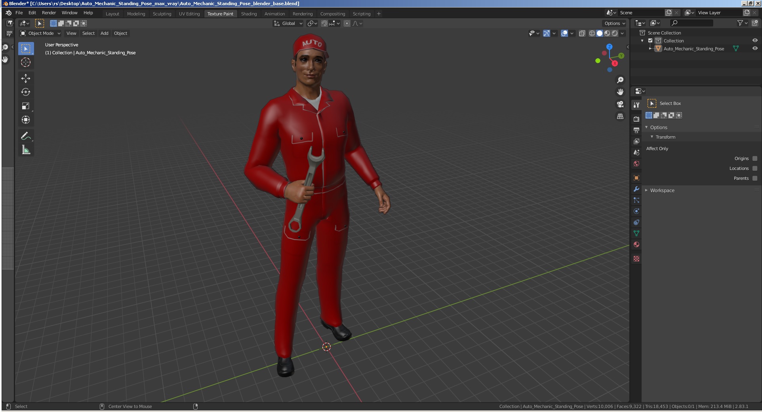The width and height of the screenshot is (762, 412).
Task: Open the Object Data mesh tab
Action: pos(636,233)
